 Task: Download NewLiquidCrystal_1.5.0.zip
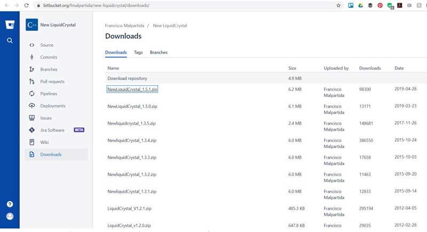132,106
